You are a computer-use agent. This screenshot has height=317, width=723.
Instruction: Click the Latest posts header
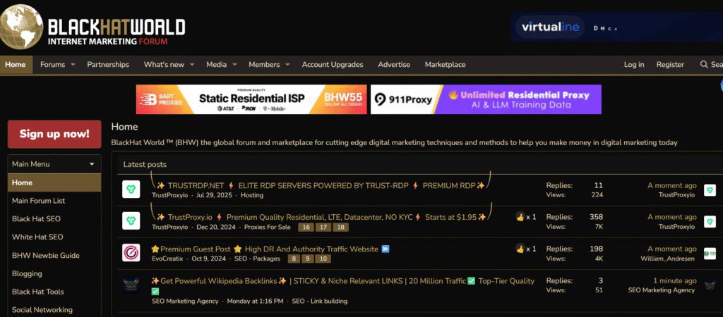tap(145, 164)
